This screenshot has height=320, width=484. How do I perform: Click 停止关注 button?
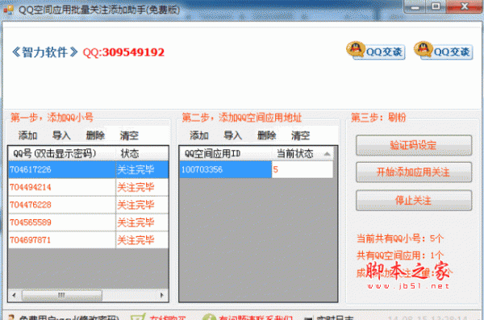tap(414, 201)
